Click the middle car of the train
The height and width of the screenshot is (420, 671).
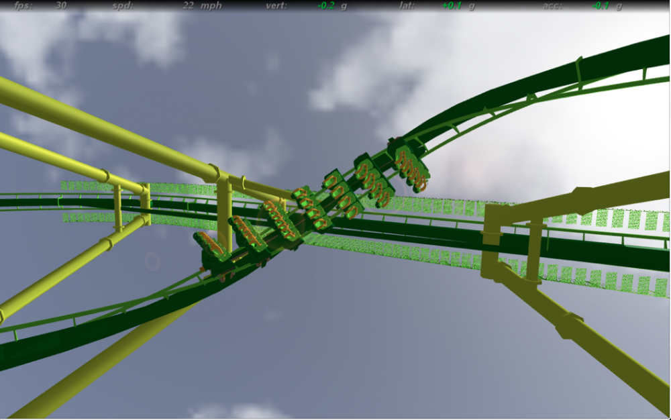coord(309,207)
